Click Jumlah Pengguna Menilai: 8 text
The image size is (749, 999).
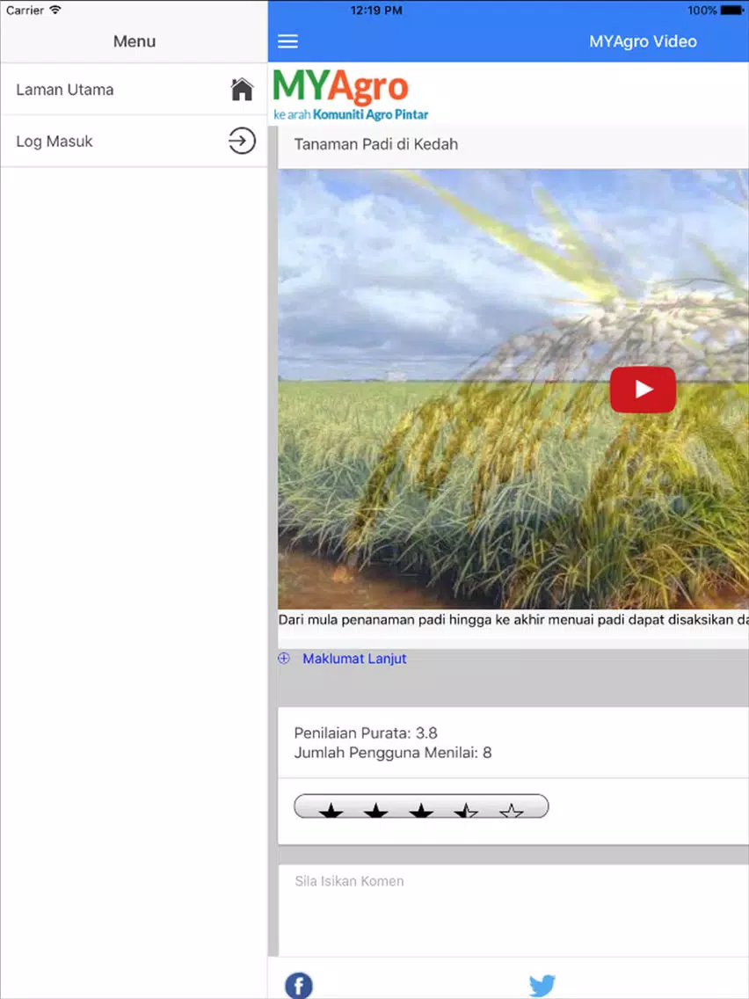coord(393,753)
